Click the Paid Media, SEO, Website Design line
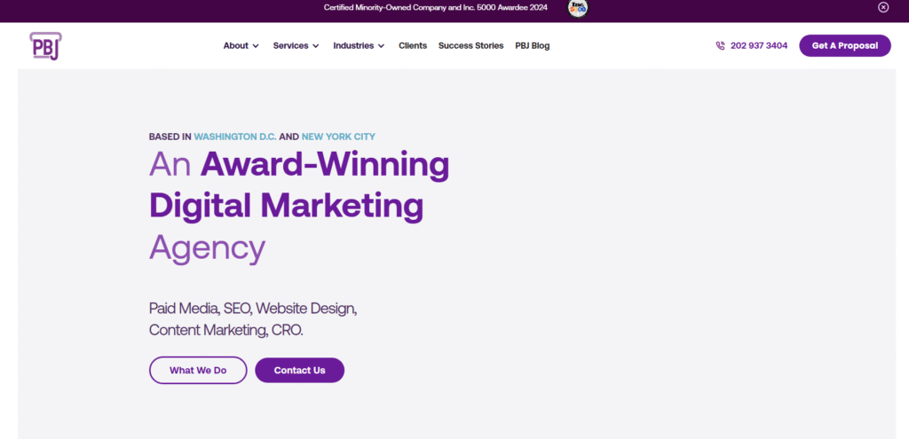Viewport: 909px width, 439px height. point(253,308)
